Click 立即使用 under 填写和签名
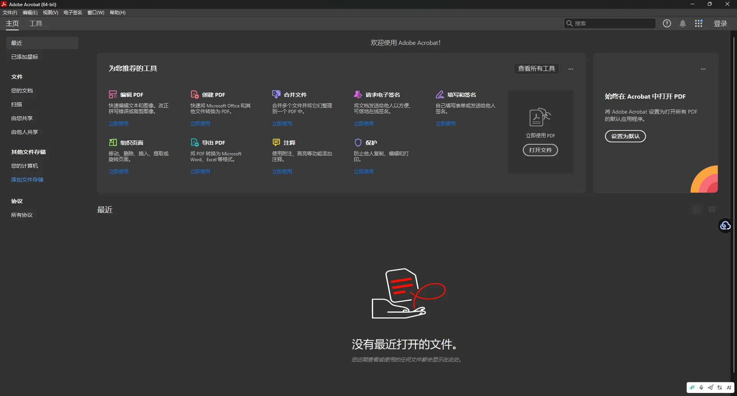The image size is (737, 396). click(446, 124)
